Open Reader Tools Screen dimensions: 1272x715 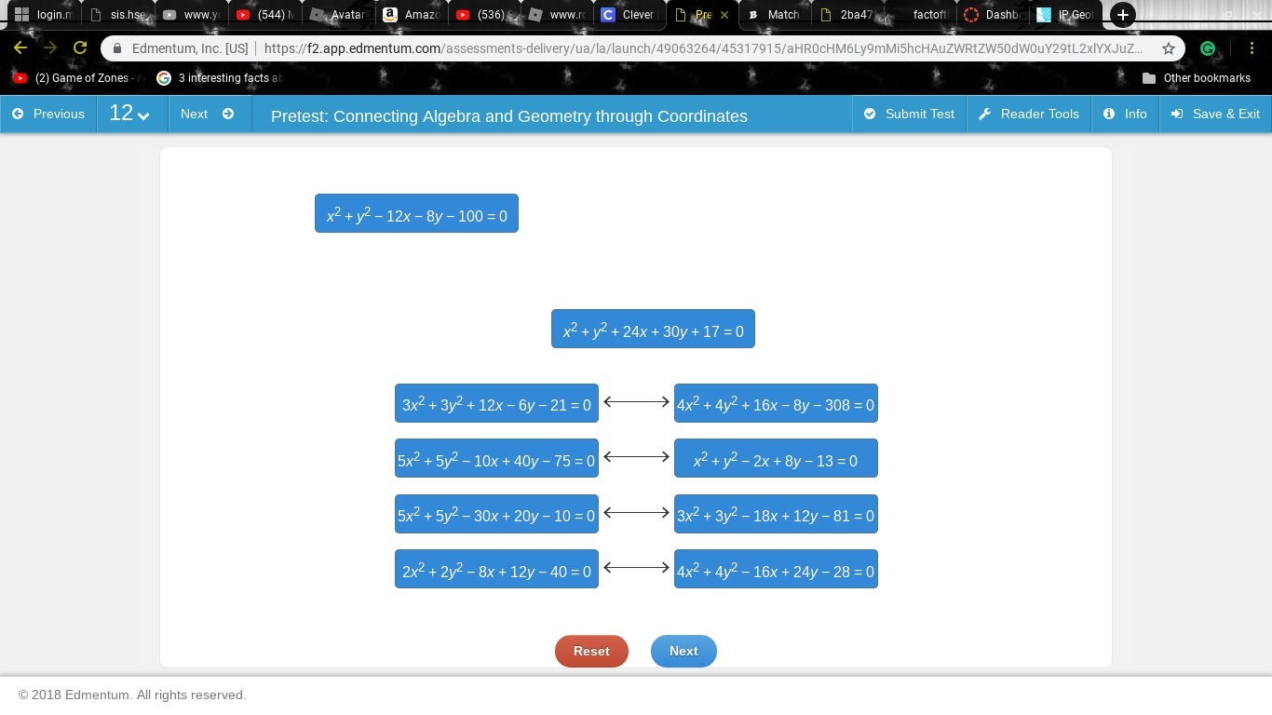(x=1029, y=114)
